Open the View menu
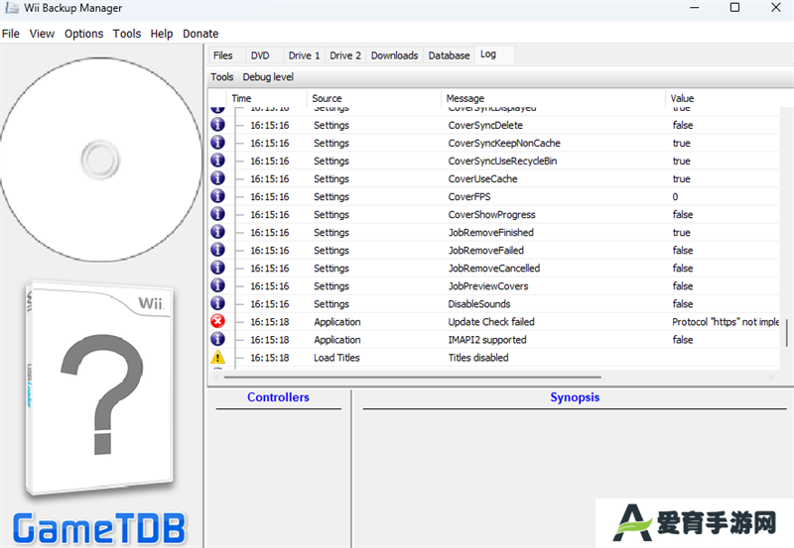 click(x=42, y=34)
